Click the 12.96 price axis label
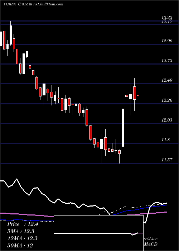 pos(167,41)
